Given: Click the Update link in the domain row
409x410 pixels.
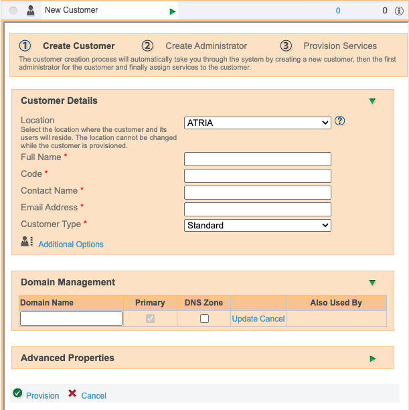Looking at the screenshot, I should (x=245, y=319).
